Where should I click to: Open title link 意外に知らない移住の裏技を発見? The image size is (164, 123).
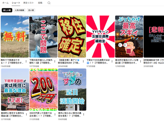pyautogui.click(x=70, y=114)
